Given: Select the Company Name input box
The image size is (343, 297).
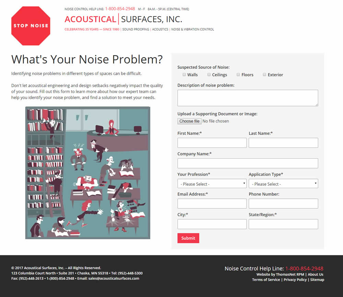Looking at the screenshot, I should 248,163.
